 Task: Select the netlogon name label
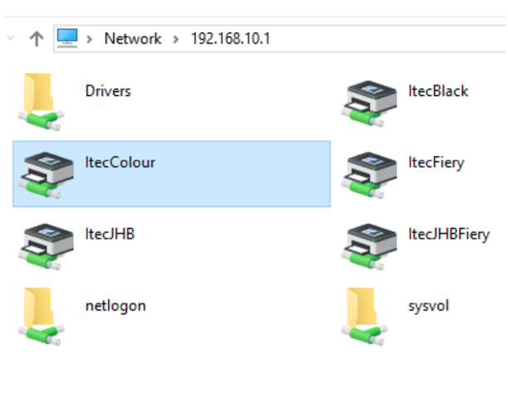coord(115,305)
